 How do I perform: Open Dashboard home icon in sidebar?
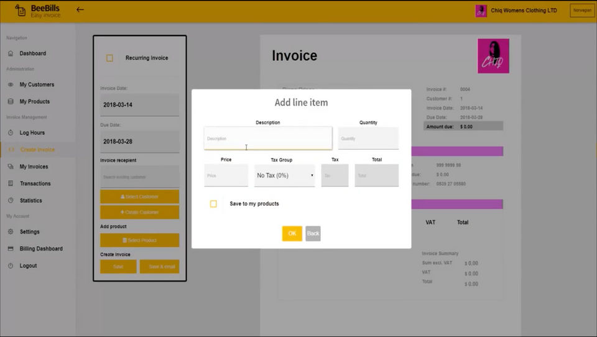pyautogui.click(x=11, y=53)
